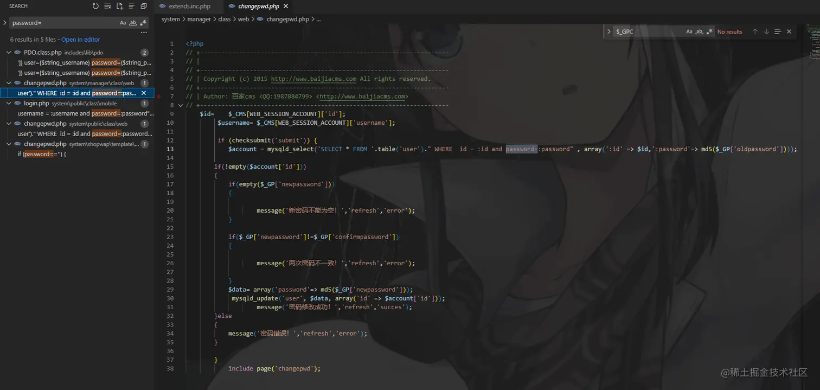
Task: Click '<?php' on line 1
Action: coord(194,44)
